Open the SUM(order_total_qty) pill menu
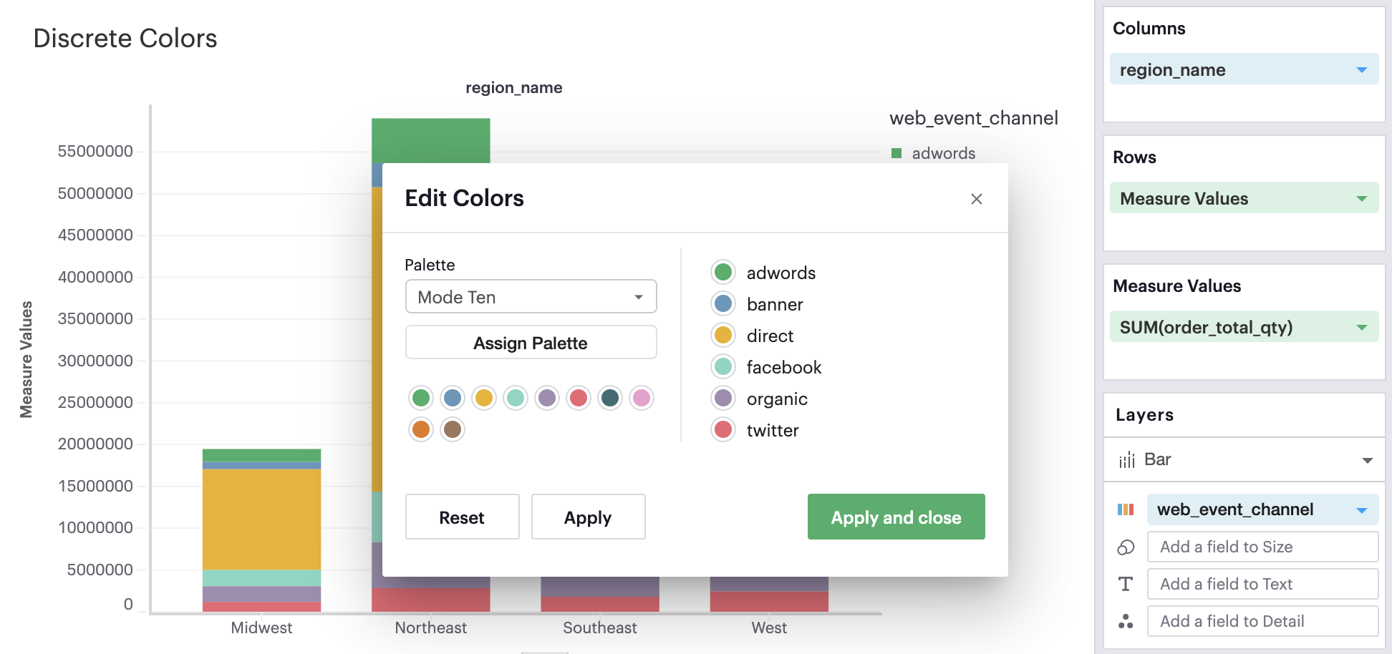The height and width of the screenshot is (654, 1392). click(x=1361, y=328)
